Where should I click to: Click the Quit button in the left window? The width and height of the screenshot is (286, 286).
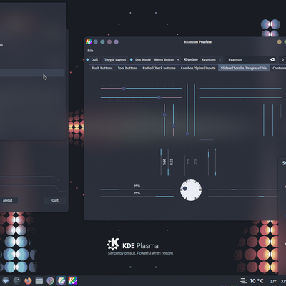55,200
